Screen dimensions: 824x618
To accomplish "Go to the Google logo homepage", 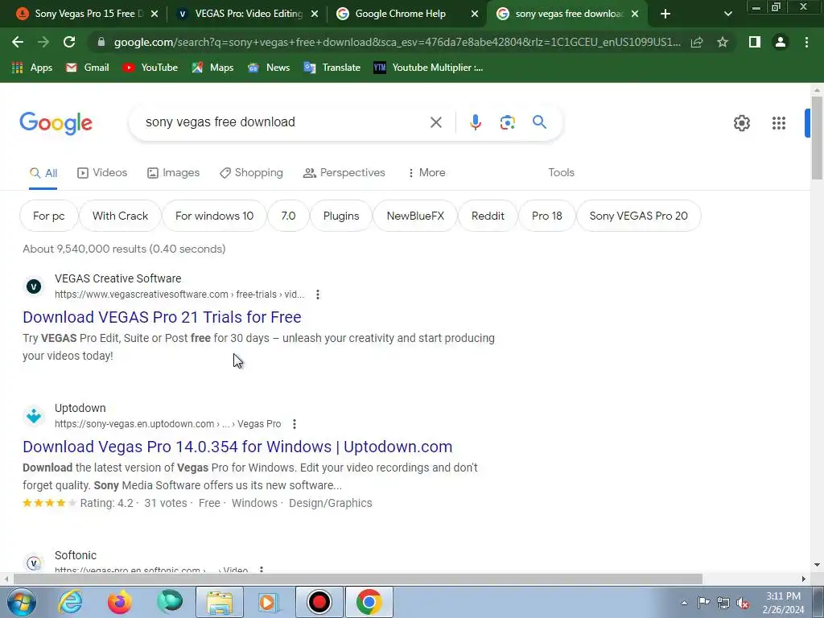I will click(56, 123).
